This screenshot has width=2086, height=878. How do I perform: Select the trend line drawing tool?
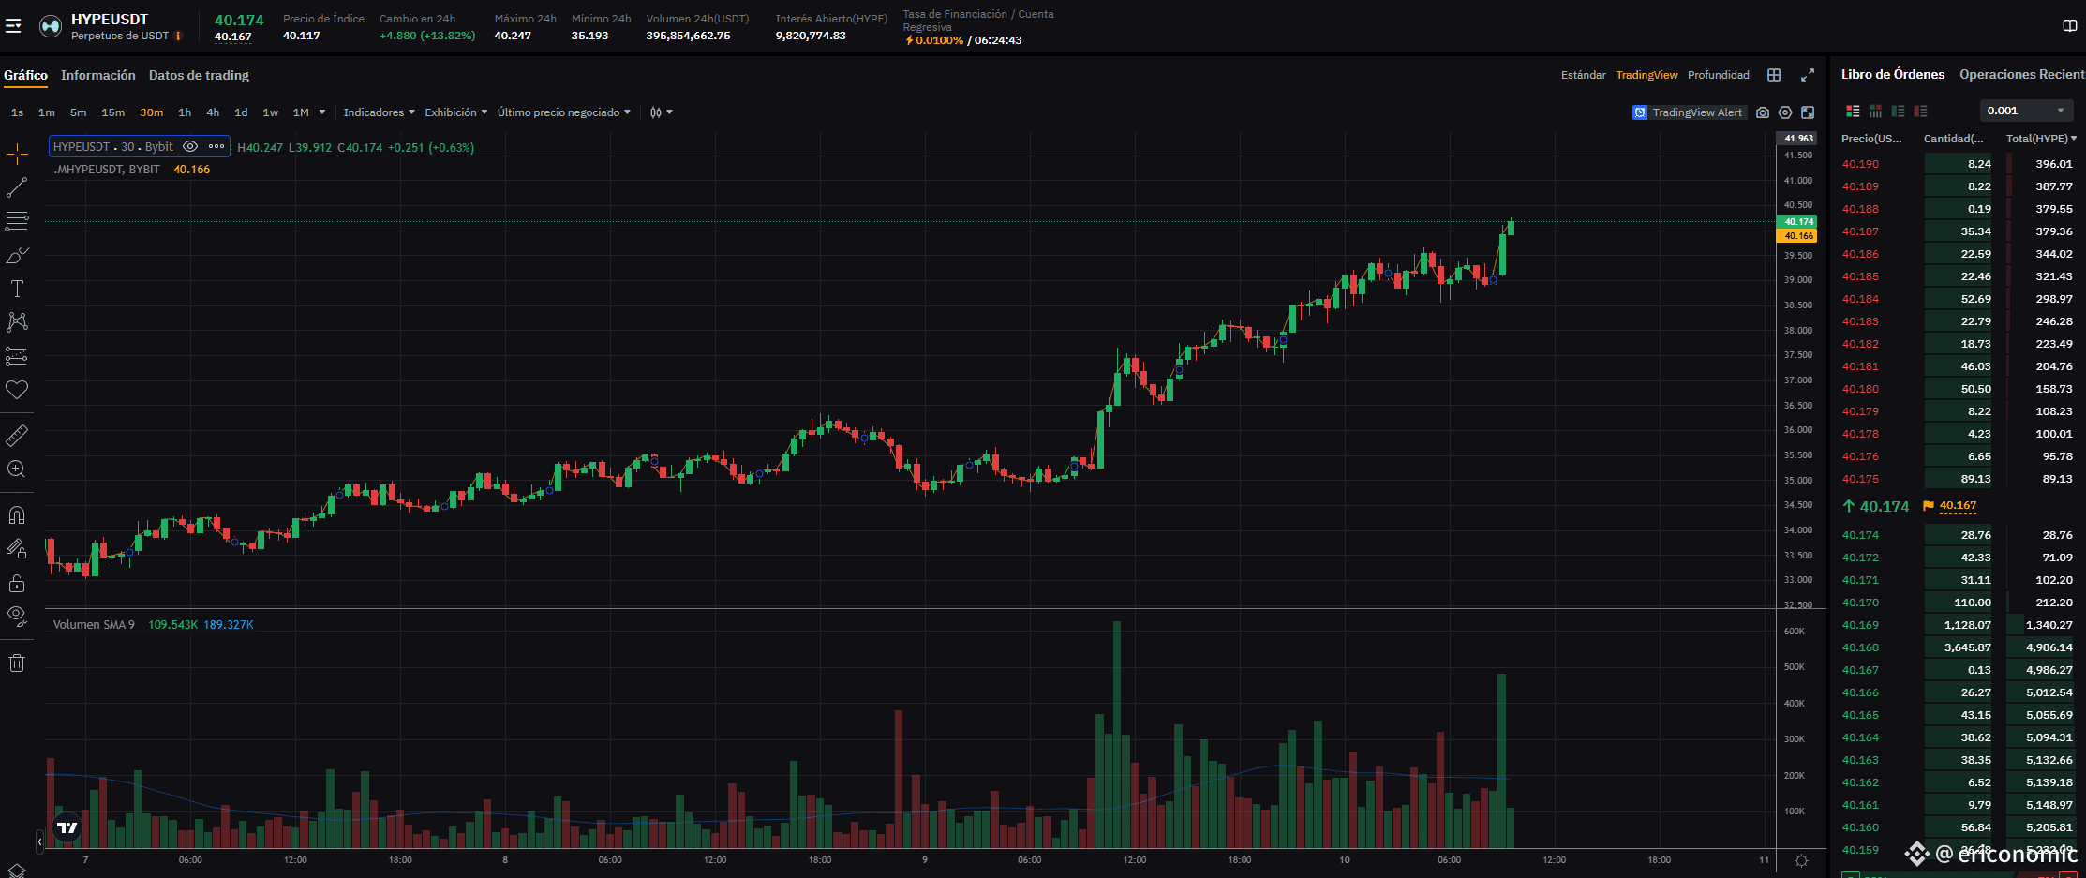[17, 187]
